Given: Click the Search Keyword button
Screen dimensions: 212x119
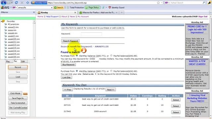Looking at the screenshot, I should (70, 41).
